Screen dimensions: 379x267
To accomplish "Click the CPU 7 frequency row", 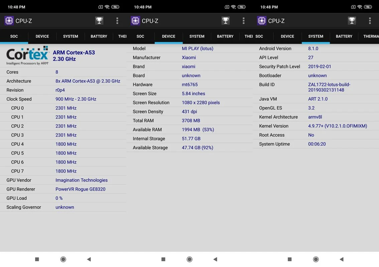I will click(x=63, y=171).
